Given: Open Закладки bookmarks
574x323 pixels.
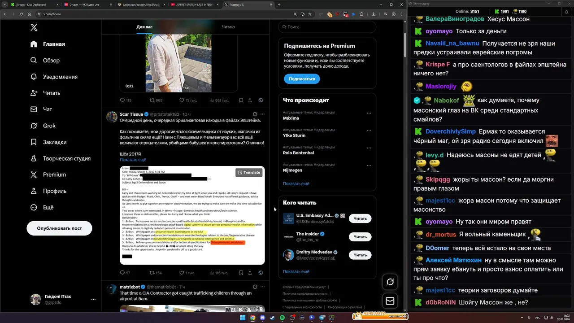Looking at the screenshot, I should (x=48, y=142).
